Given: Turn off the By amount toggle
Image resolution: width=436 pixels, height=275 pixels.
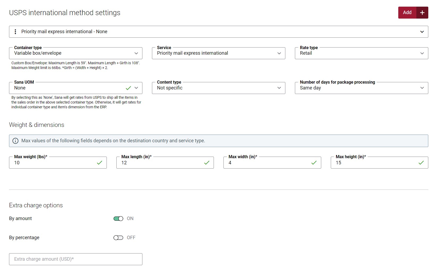Looking at the screenshot, I should [118, 218].
